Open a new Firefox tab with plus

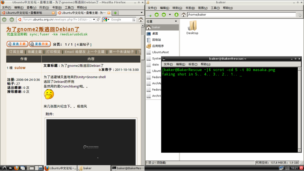coord(115,13)
